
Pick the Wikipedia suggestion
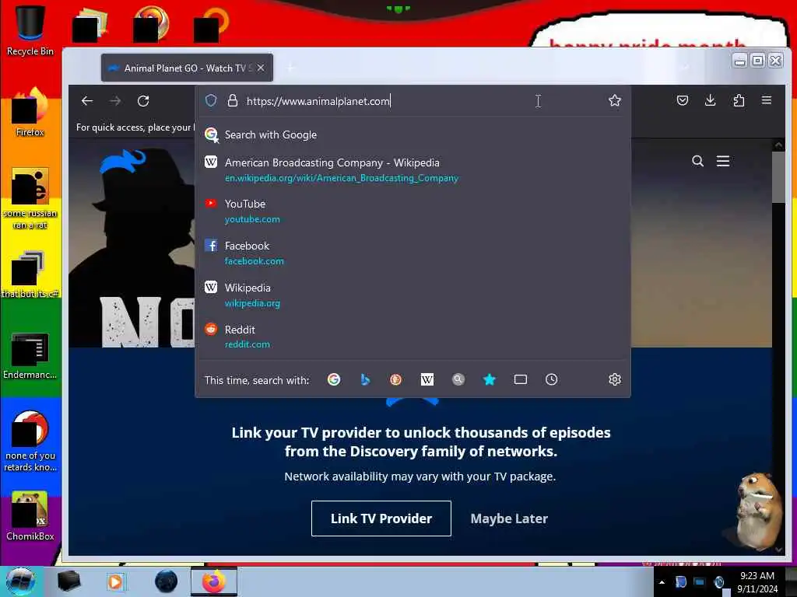[x=413, y=295]
